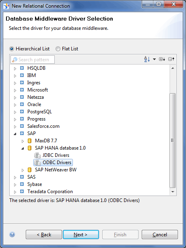186x248 pixels.
Task: Select the Flat List radio button
Action: pyautogui.click(x=58, y=49)
